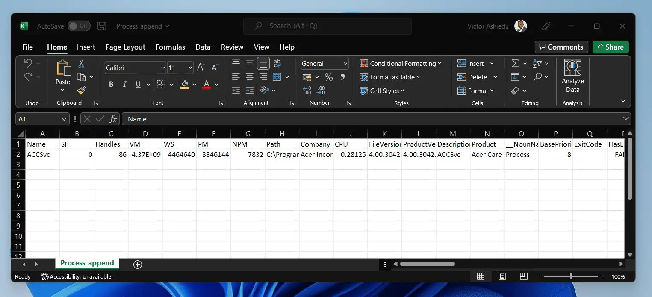Increase font size with larger A

[x=201, y=68]
